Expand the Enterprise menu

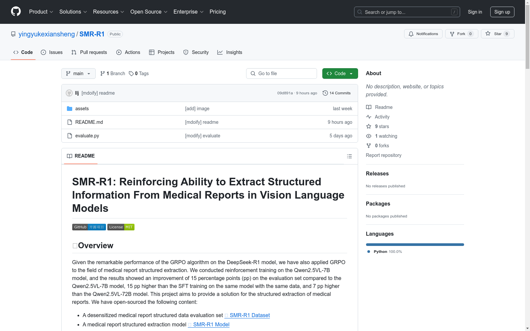(x=188, y=12)
